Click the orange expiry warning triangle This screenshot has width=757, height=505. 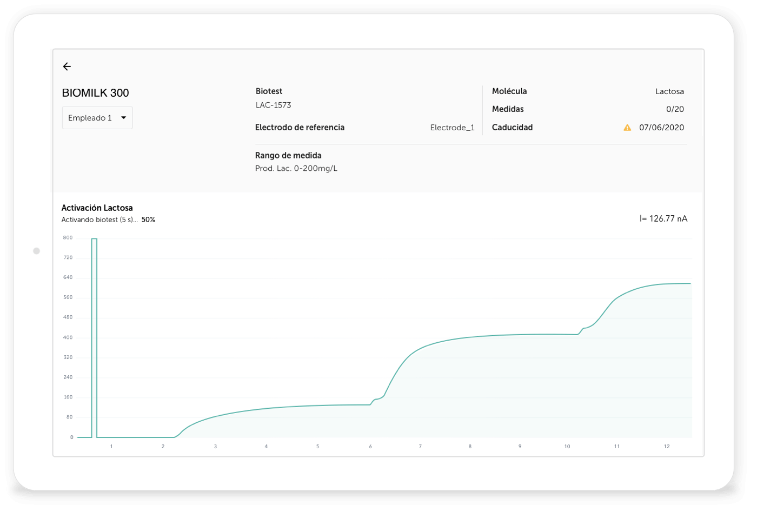(627, 128)
